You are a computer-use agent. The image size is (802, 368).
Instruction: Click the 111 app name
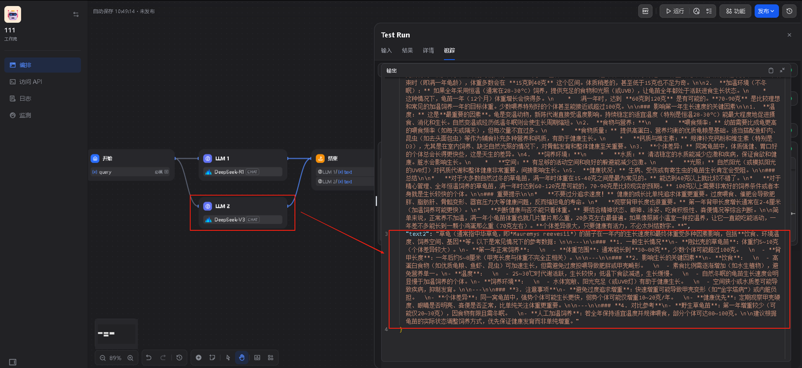pos(10,30)
